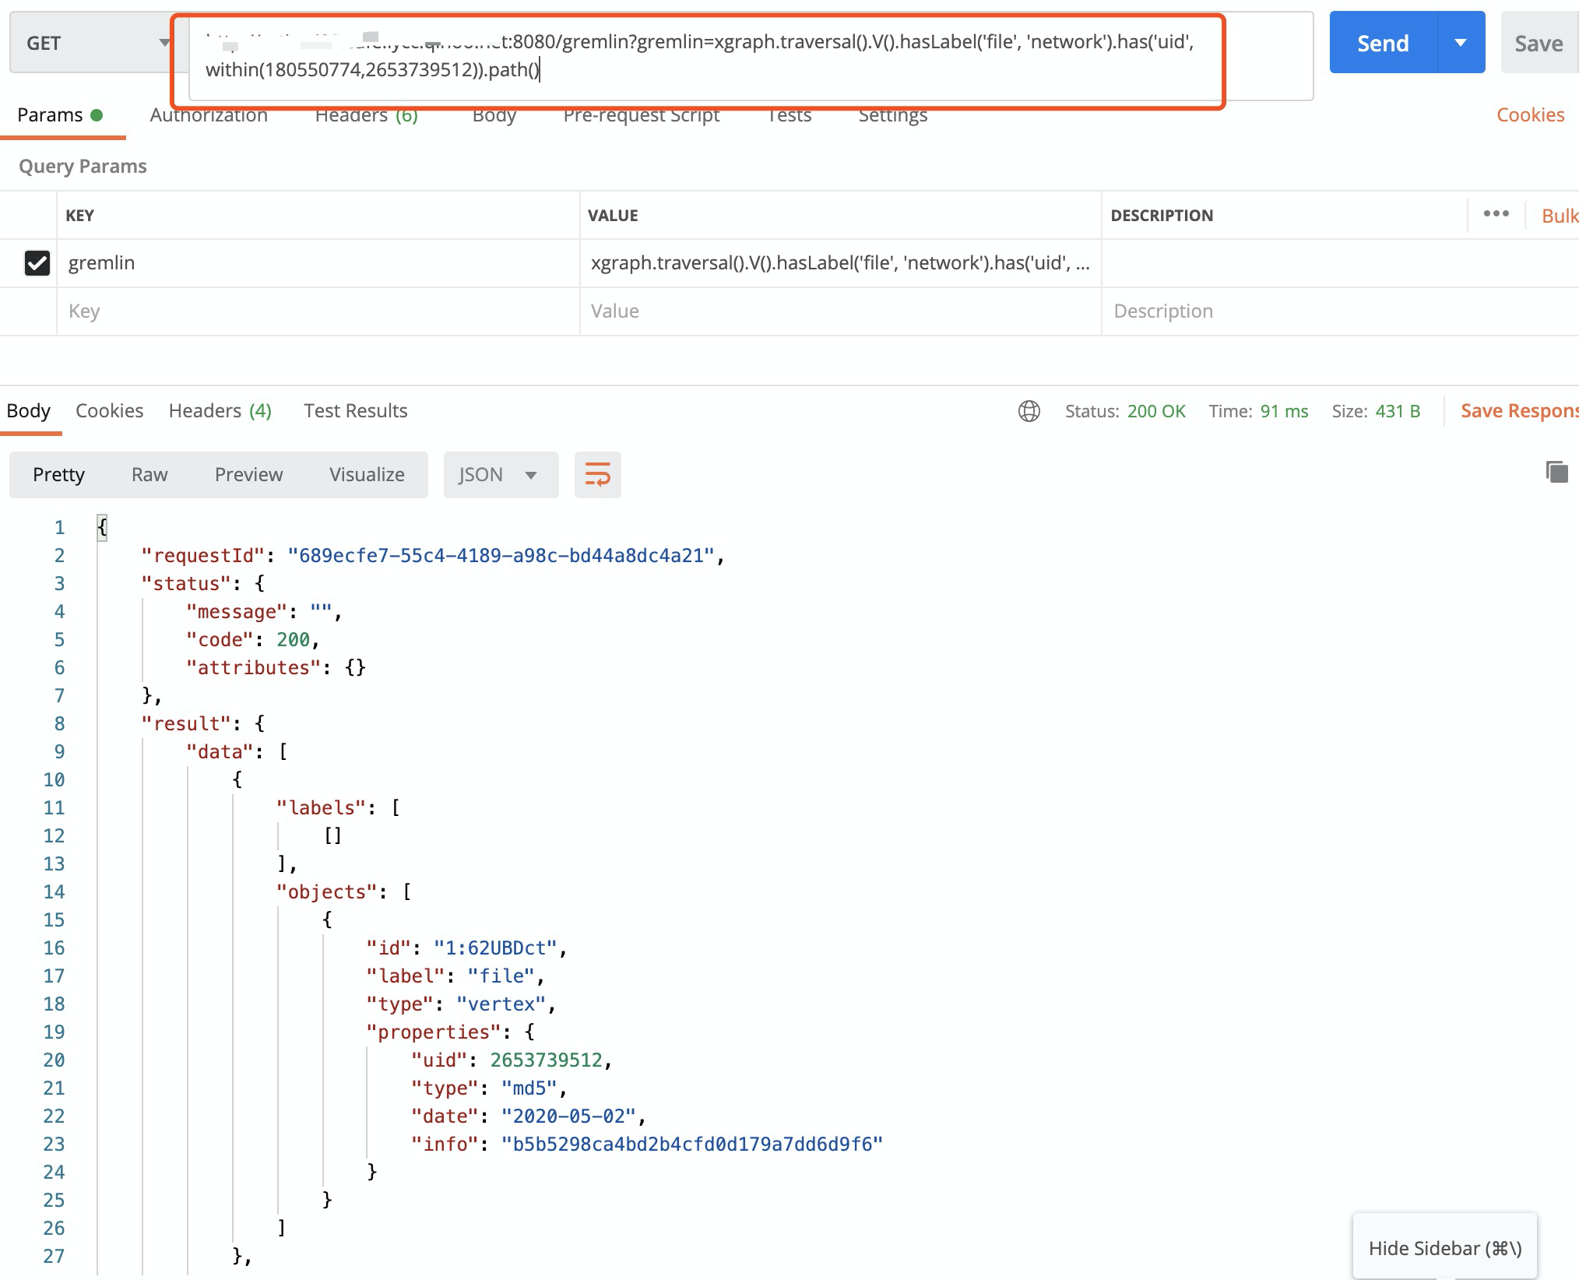1579x1280 pixels.
Task: Click Save Response link
Action: (x=1518, y=410)
